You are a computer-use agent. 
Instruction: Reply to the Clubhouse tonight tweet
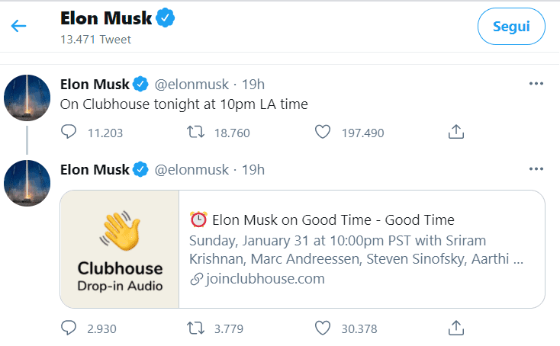click(69, 133)
